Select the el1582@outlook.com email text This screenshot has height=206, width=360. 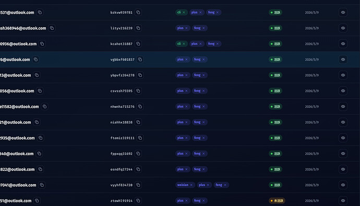click(19, 107)
